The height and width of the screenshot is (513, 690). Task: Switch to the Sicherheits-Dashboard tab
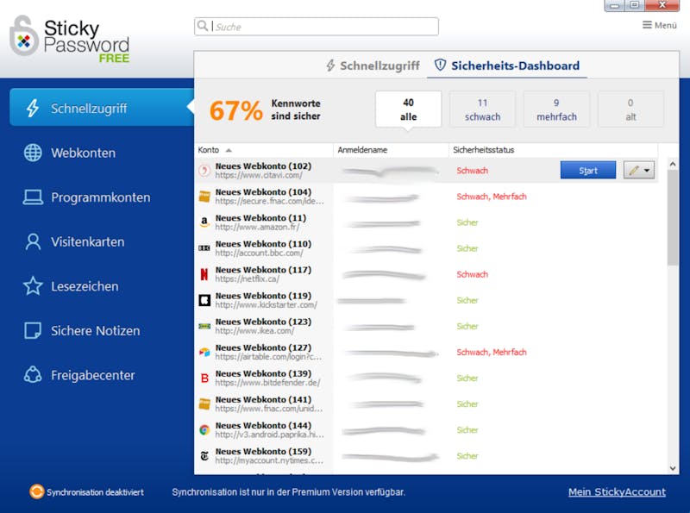pyautogui.click(x=507, y=66)
